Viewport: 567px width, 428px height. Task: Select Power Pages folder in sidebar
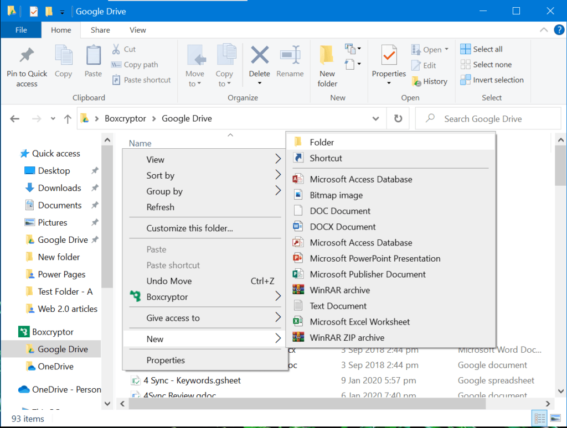(61, 274)
